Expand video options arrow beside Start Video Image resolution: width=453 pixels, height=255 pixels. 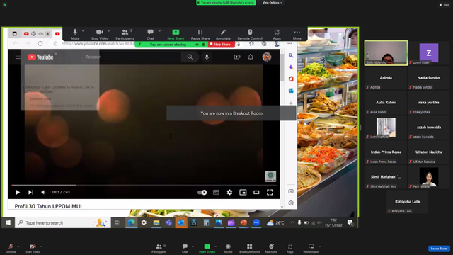pyautogui.click(x=41, y=246)
